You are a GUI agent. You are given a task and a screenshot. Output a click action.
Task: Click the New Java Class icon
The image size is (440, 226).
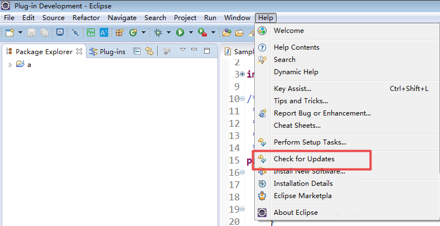click(x=133, y=32)
